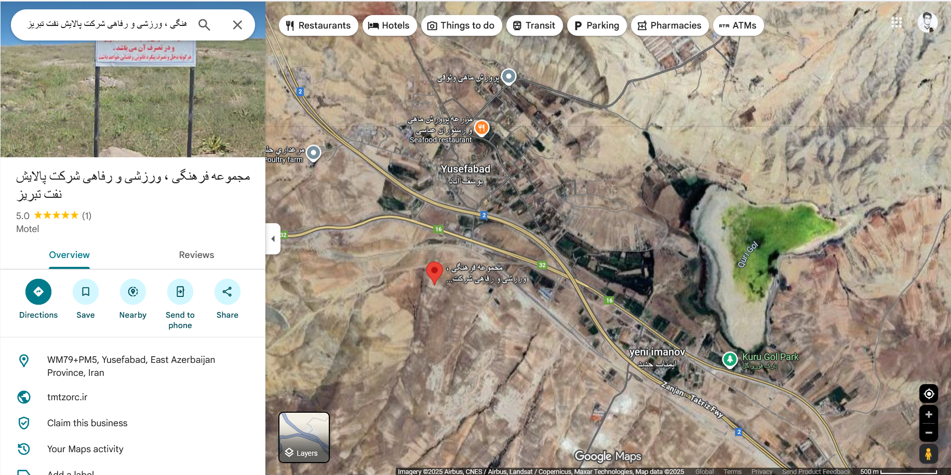The image size is (951, 475).
Task: Toggle the Layers map view
Action: [x=304, y=437]
